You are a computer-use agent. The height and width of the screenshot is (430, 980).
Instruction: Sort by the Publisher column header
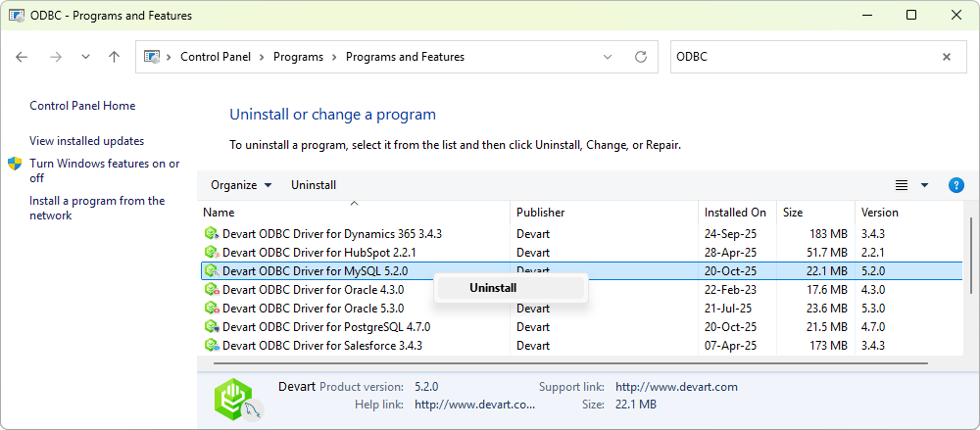[x=604, y=213]
